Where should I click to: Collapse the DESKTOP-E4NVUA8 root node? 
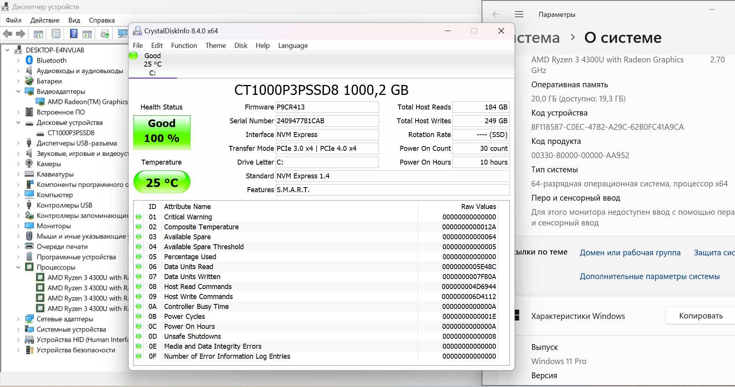pos(7,50)
